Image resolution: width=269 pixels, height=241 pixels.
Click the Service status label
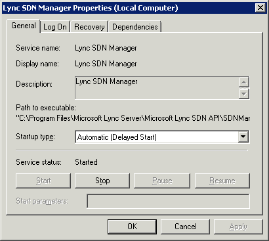click(x=39, y=162)
